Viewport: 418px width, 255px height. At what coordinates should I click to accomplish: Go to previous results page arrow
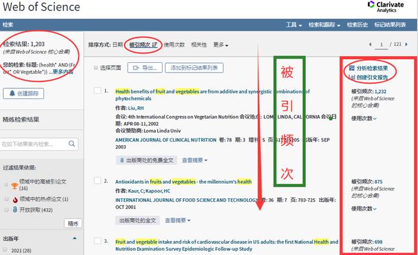(x=370, y=44)
